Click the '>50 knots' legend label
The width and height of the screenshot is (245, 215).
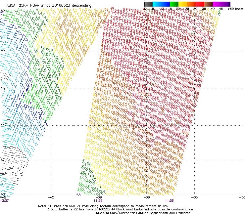(x=235, y=9)
